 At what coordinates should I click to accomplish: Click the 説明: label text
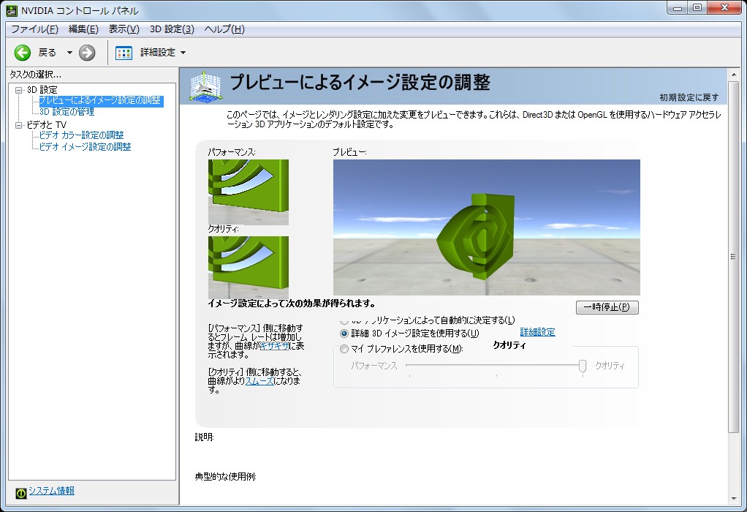pos(205,437)
